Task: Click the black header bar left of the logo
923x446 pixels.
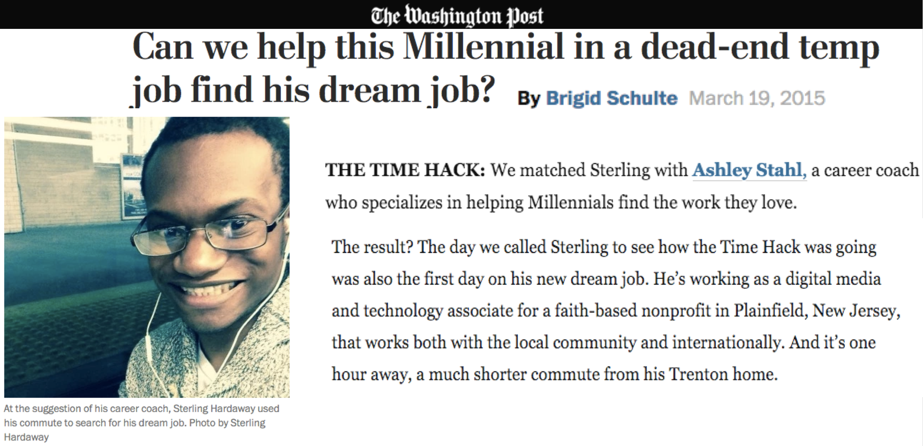Action: [185, 14]
